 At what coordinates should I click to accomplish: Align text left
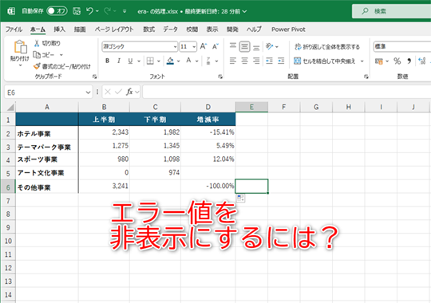click(x=233, y=61)
